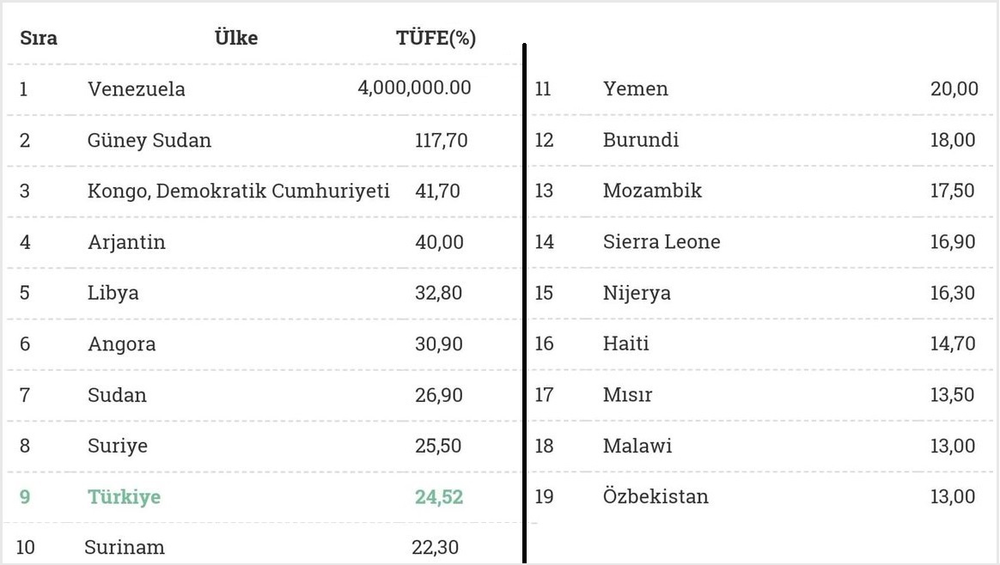
Task: Click the Angora entry
Action: (x=122, y=344)
